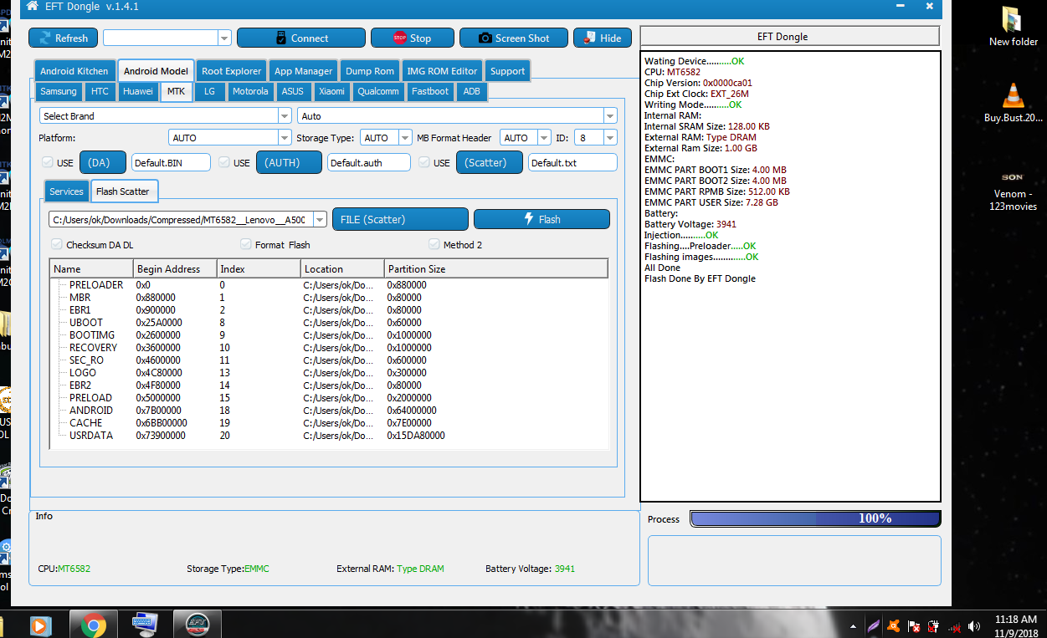
Task: Click the Default.txt input field
Action: (x=572, y=162)
